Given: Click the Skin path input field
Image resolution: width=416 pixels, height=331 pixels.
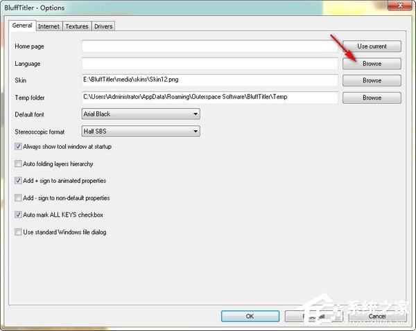Looking at the screenshot, I should pos(210,80).
